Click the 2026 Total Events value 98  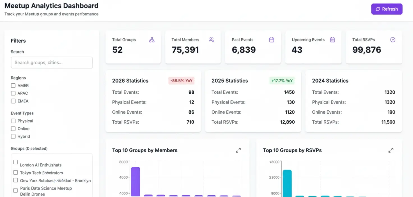click(191, 92)
